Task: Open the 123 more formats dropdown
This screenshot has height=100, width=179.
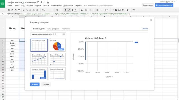Action: point(37,10)
